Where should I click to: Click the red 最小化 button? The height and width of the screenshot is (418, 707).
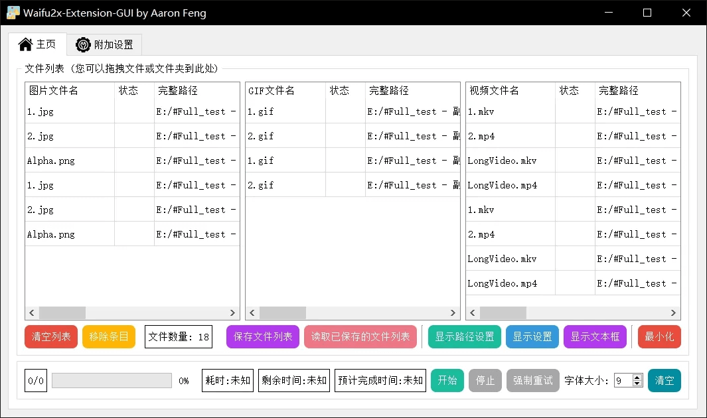[659, 337]
